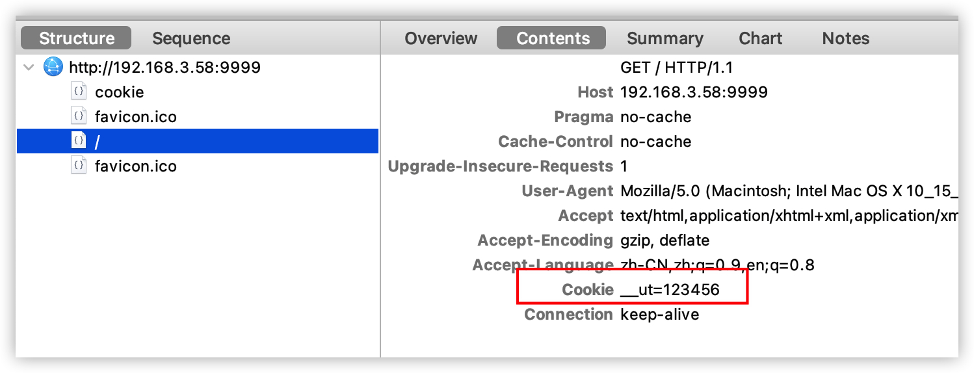
Task: Switch to the Sequence view
Action: [x=191, y=38]
